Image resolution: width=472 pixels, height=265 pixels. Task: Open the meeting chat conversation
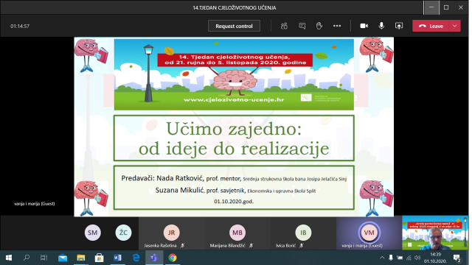click(302, 26)
